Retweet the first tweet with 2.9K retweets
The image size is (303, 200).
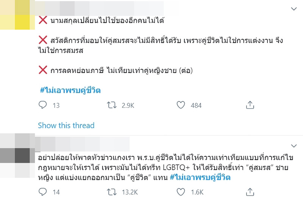click(112, 105)
